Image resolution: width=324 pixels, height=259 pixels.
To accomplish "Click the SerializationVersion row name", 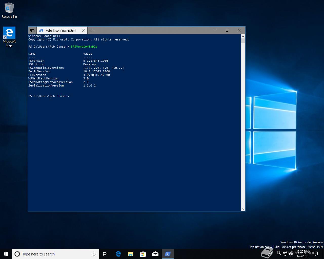I will click(46, 85).
